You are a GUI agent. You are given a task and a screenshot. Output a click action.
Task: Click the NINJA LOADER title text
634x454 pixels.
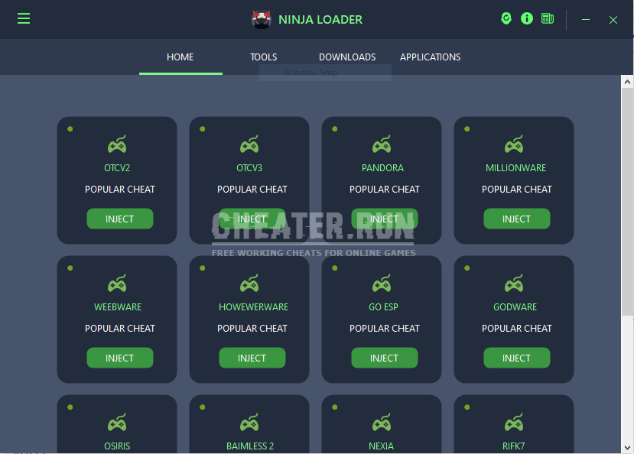pyautogui.click(x=320, y=19)
